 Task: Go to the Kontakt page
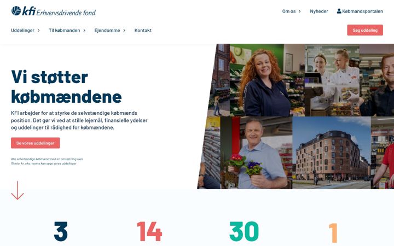pyautogui.click(x=143, y=31)
